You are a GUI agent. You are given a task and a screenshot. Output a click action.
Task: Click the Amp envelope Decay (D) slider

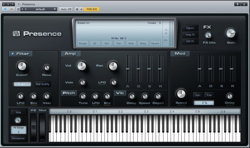[x=138, y=69]
